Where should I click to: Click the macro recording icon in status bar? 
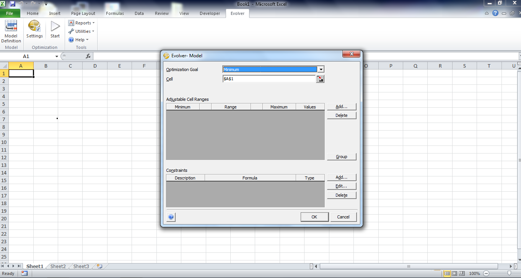24,273
